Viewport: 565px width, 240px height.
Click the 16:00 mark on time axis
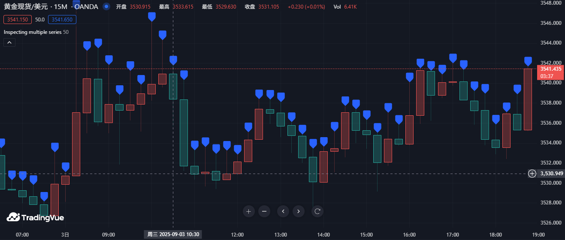pos(409,234)
